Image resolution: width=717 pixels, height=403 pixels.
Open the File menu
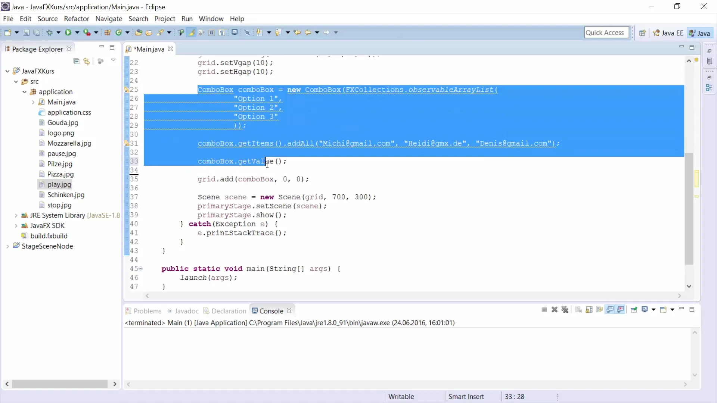point(8,19)
